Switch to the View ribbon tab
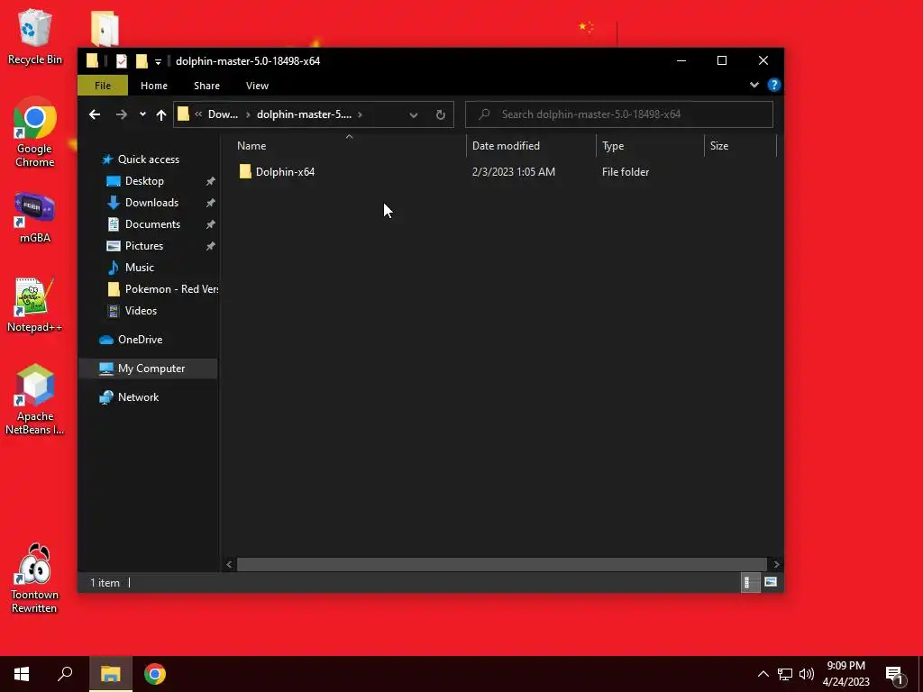 pyautogui.click(x=257, y=86)
